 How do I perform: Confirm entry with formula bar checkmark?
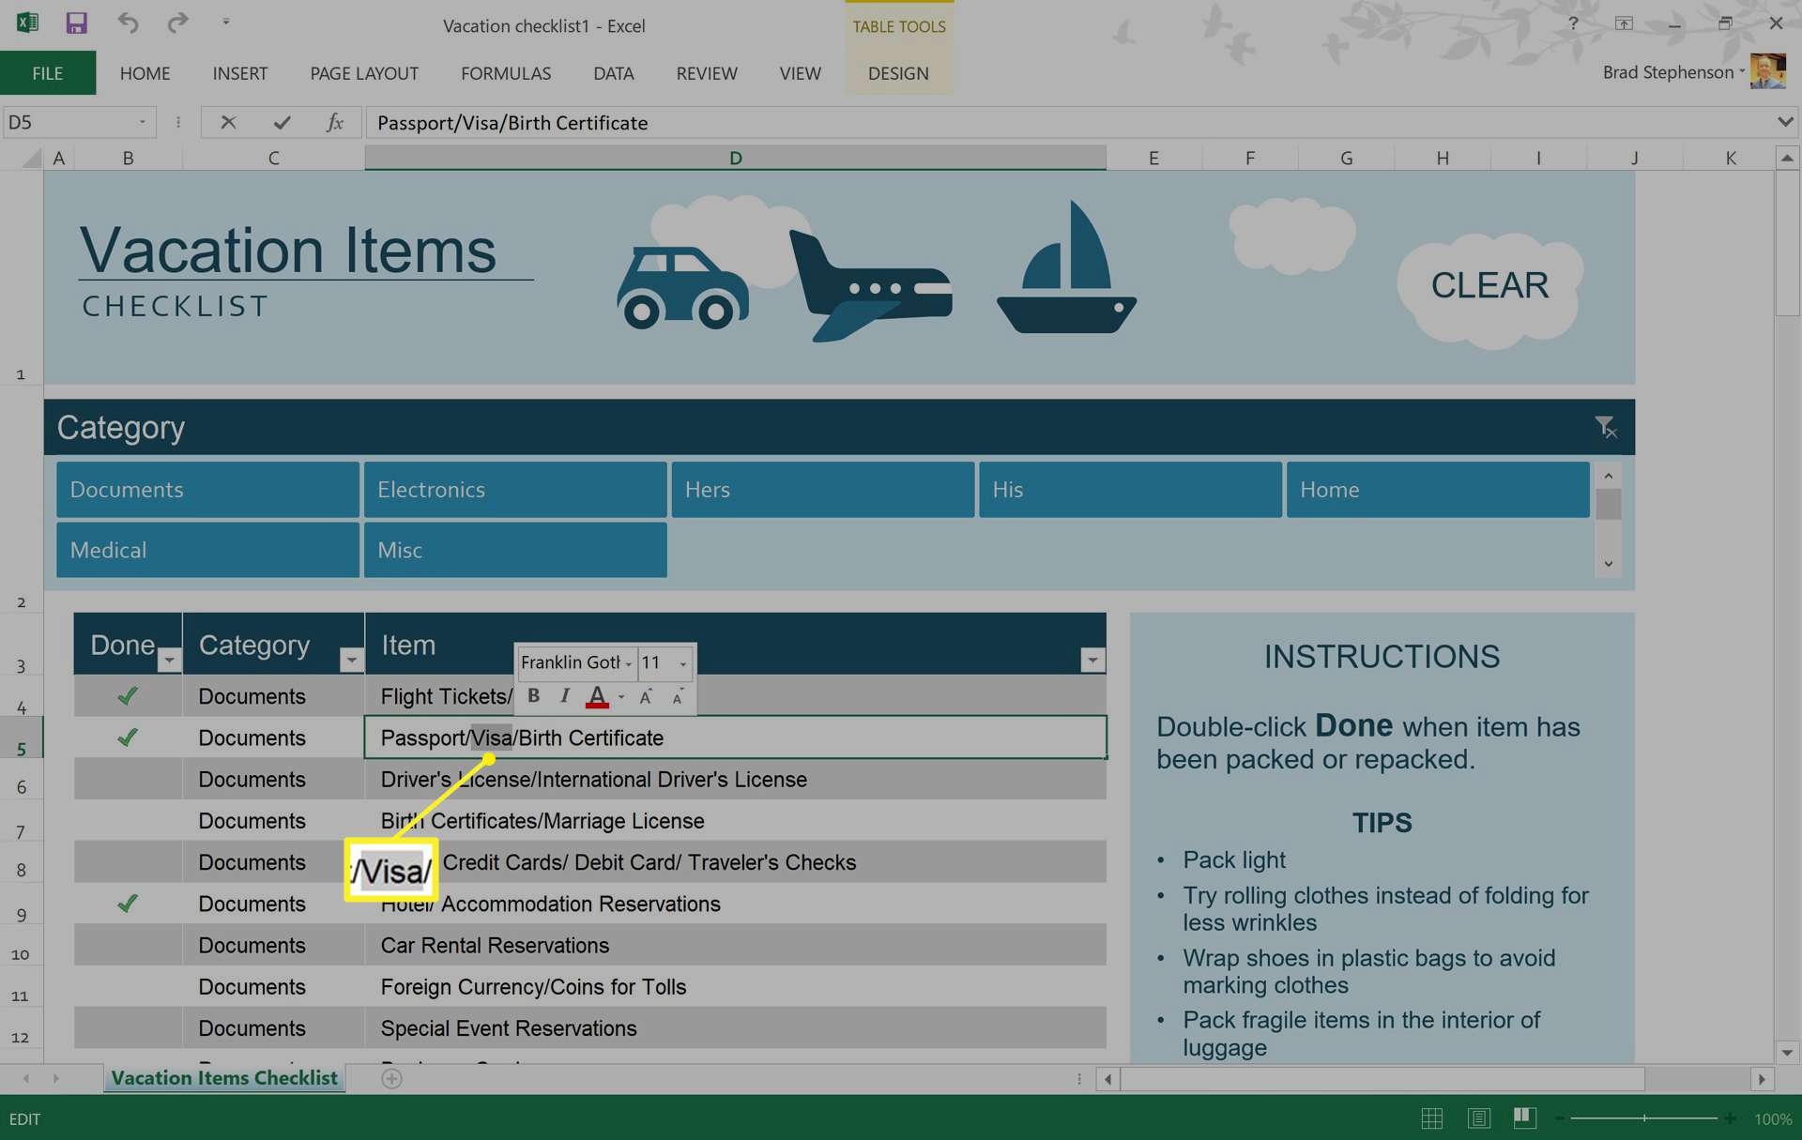[282, 122]
